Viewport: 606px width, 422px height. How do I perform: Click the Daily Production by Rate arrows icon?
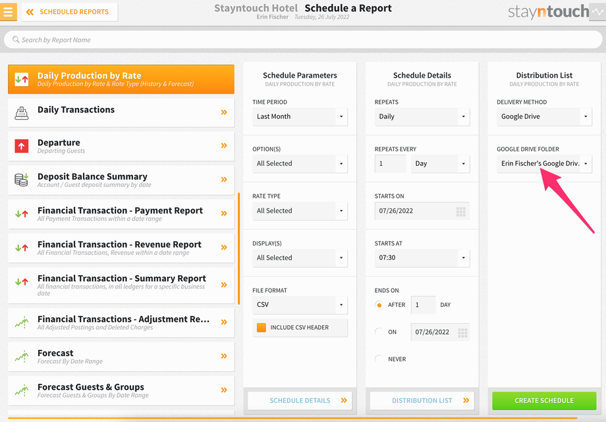click(22, 79)
